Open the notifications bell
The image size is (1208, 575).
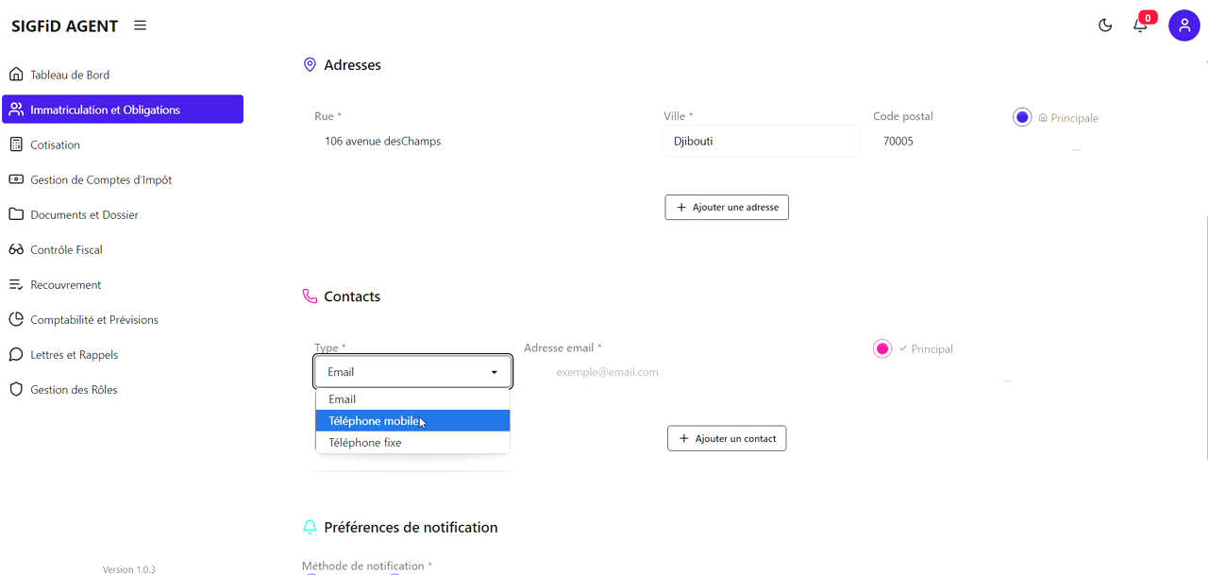[1140, 25]
